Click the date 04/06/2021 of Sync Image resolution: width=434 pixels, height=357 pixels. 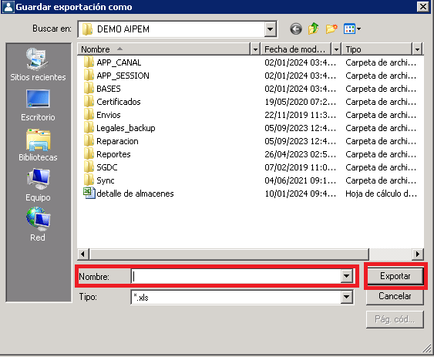pos(300,180)
